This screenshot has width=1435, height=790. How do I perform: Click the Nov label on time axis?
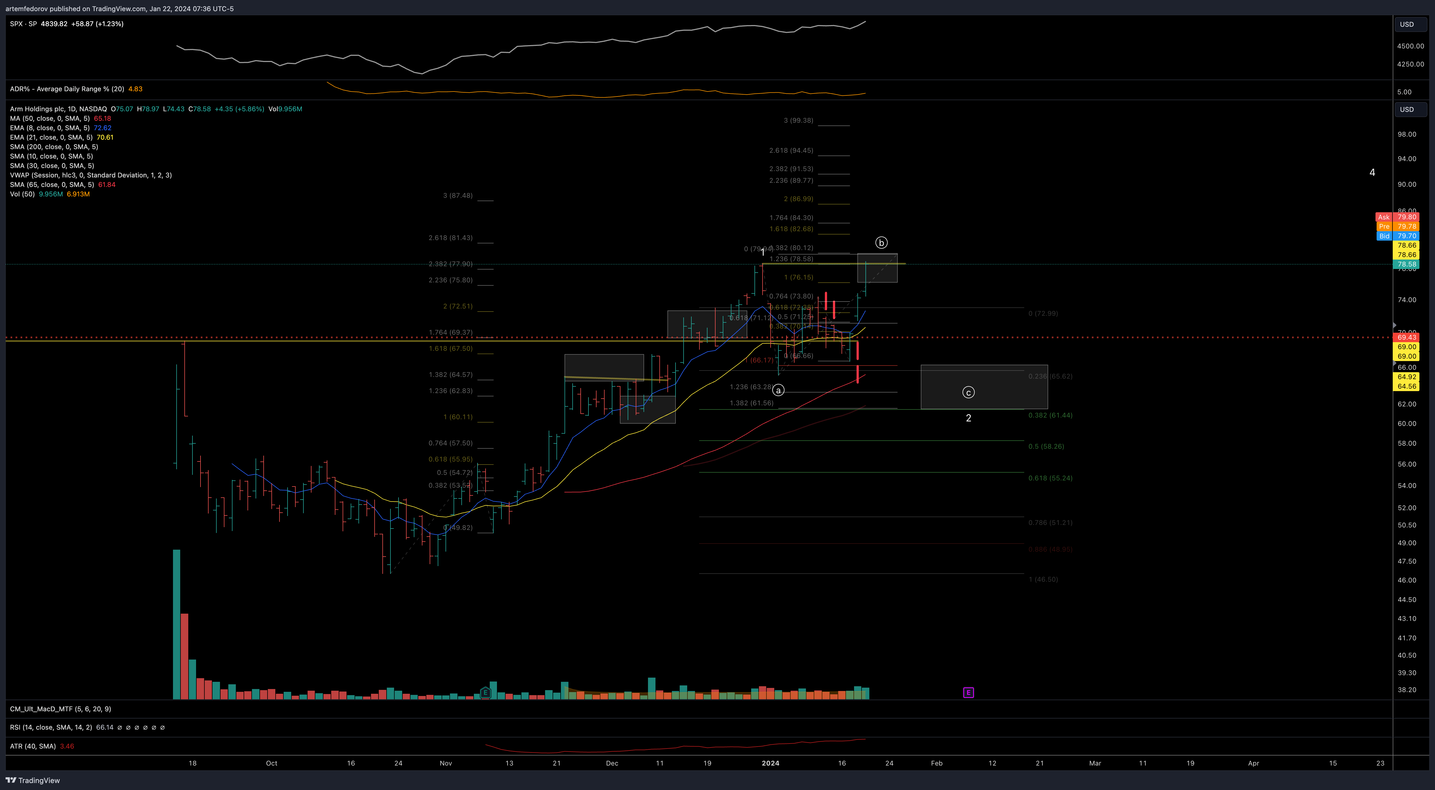[446, 763]
